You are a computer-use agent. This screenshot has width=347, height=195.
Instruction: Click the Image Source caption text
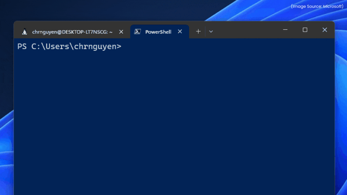(306, 6)
